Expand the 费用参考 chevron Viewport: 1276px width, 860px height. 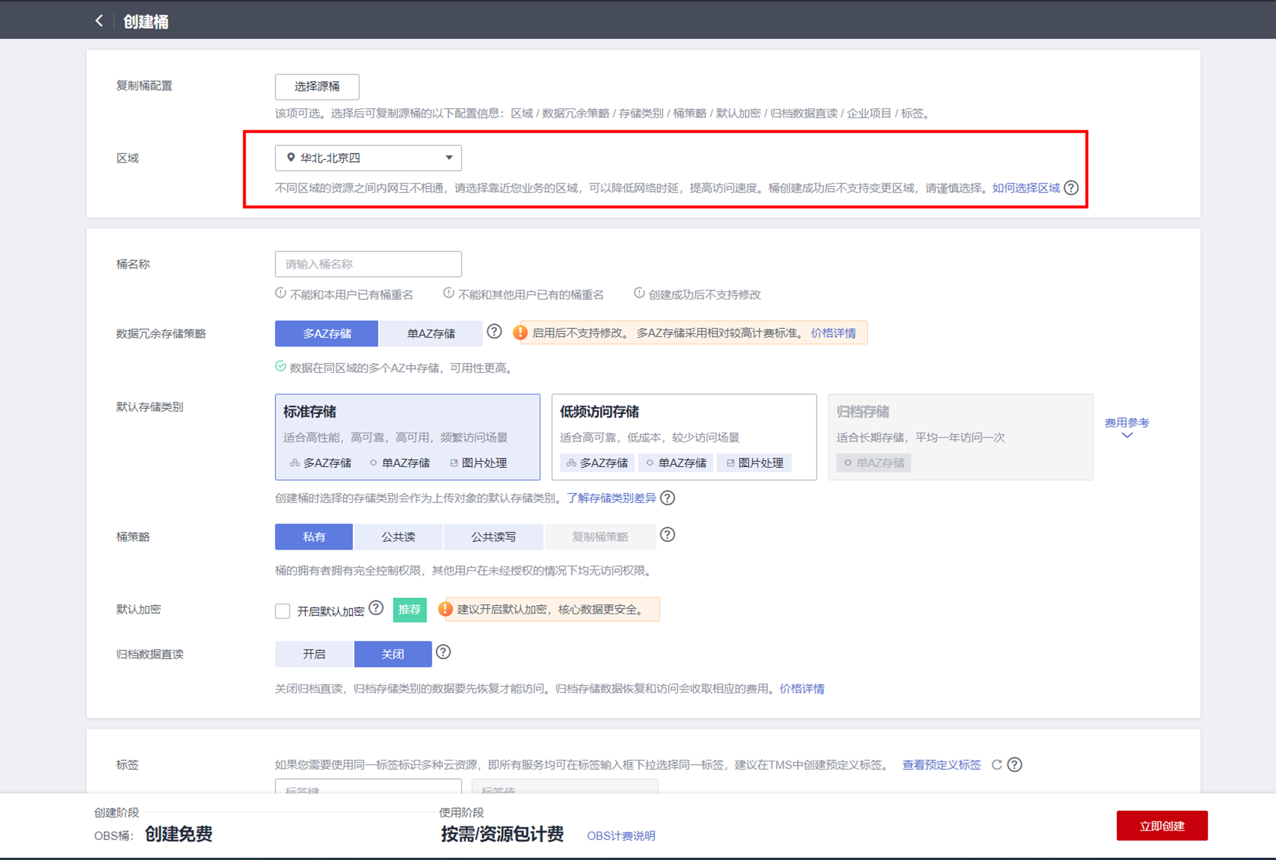[x=1127, y=435]
